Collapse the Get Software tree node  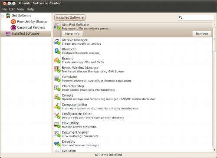click(3, 16)
